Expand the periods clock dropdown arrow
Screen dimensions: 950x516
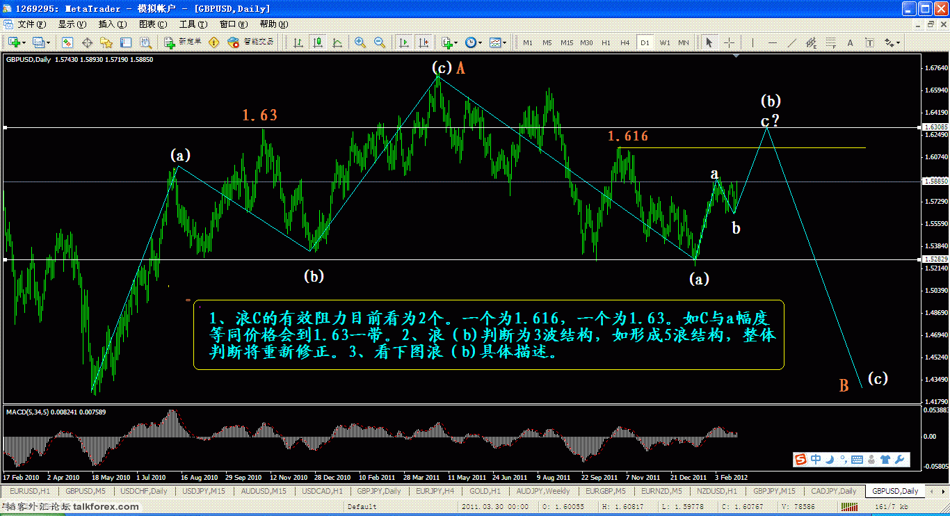click(481, 42)
